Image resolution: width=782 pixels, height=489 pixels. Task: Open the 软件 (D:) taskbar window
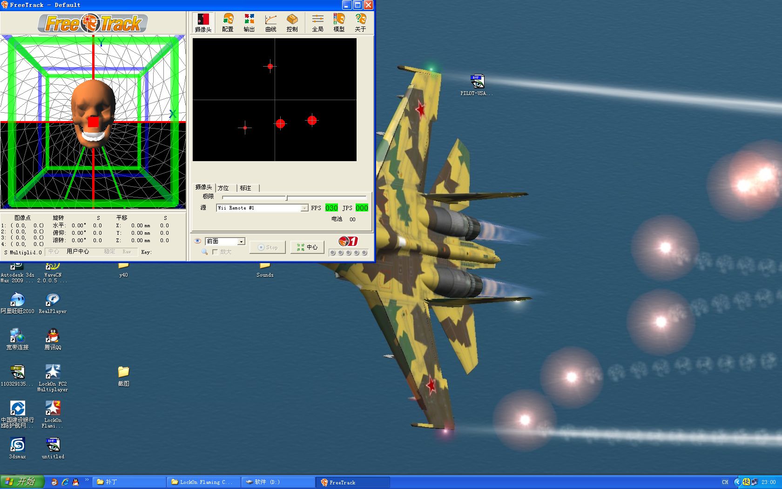(x=278, y=482)
